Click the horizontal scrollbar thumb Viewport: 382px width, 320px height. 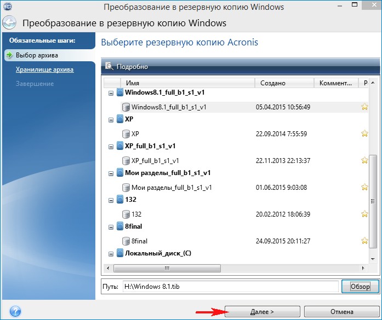click(x=167, y=268)
